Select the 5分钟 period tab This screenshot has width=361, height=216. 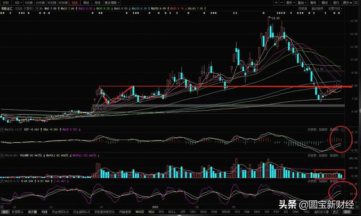(x=29, y=3)
